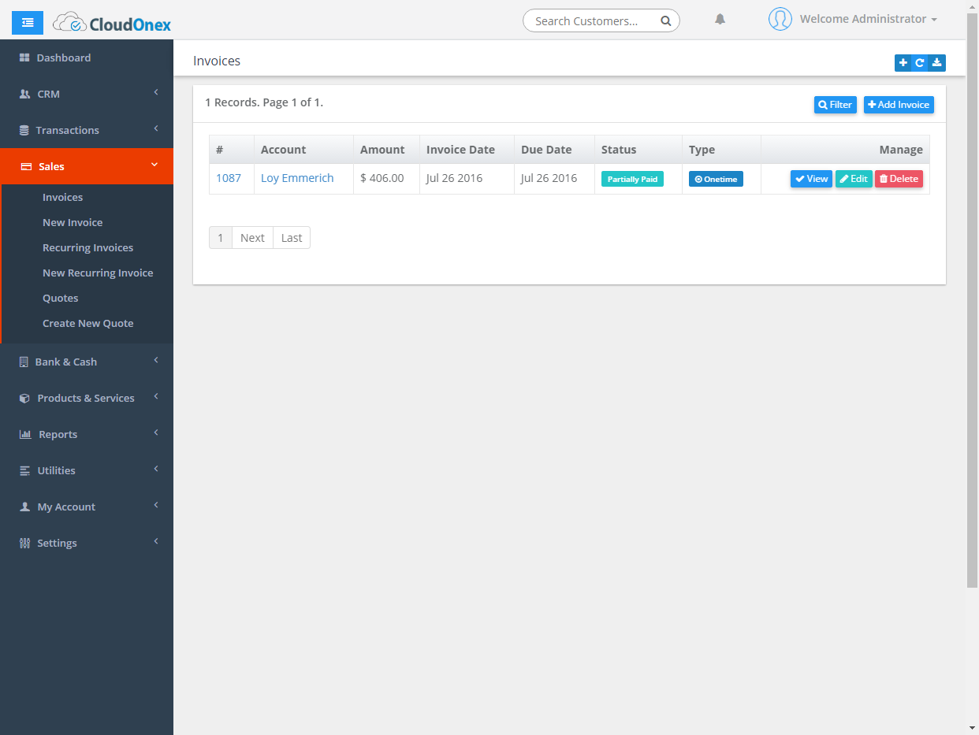This screenshot has height=735, width=979.
Task: Open the Quotes submenu item
Action: [x=61, y=299]
